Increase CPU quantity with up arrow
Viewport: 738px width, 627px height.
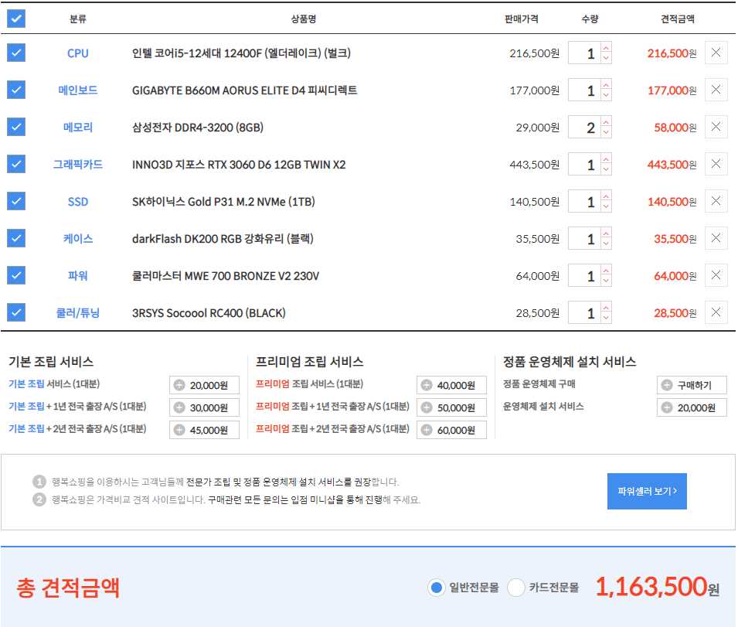click(x=606, y=47)
